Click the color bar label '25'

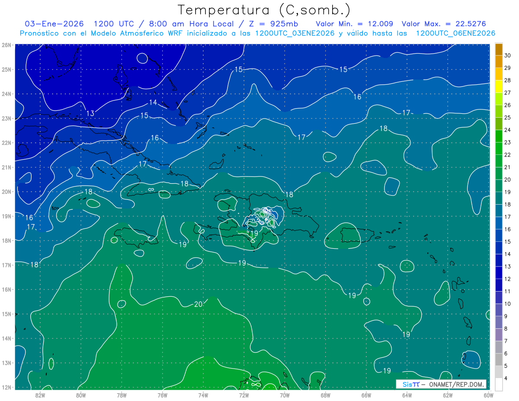(508, 117)
